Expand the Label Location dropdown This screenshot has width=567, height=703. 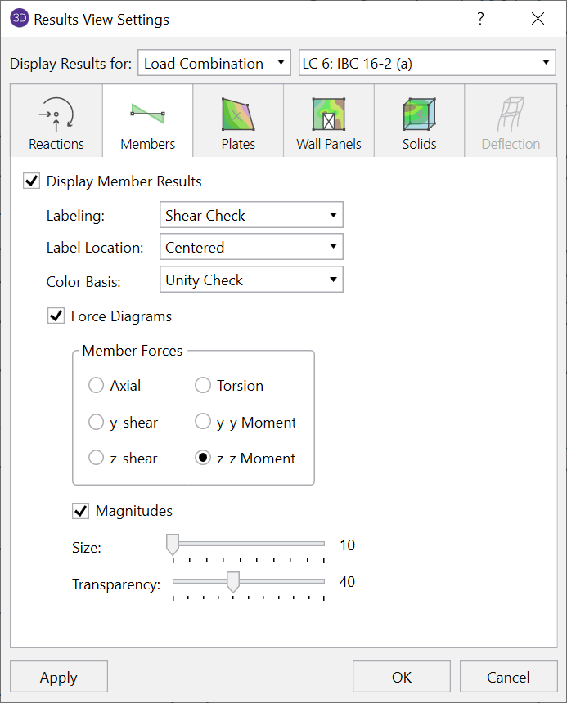(x=251, y=248)
